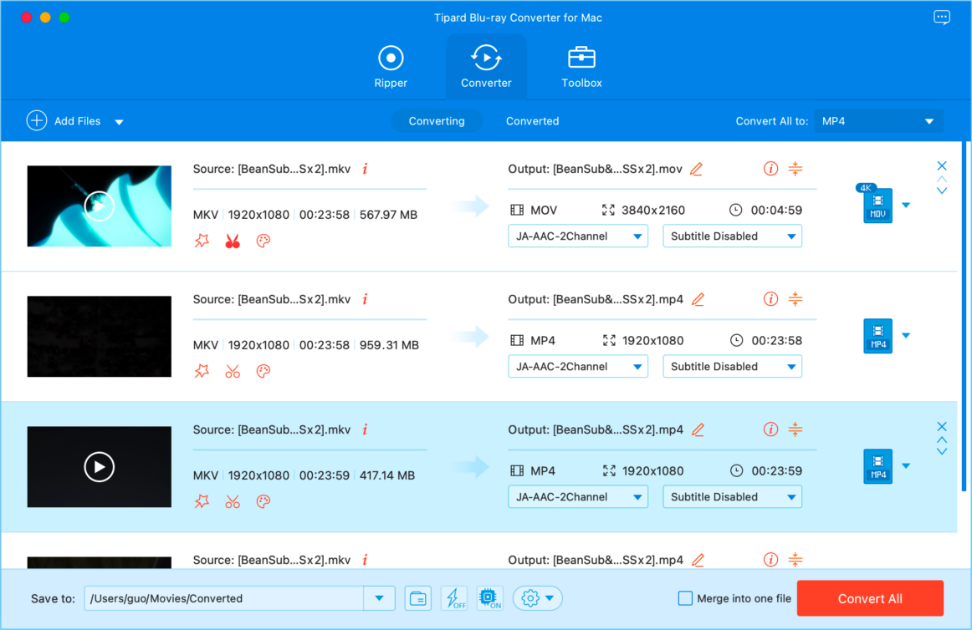
Task: Move the first file down in list
Action: (942, 191)
